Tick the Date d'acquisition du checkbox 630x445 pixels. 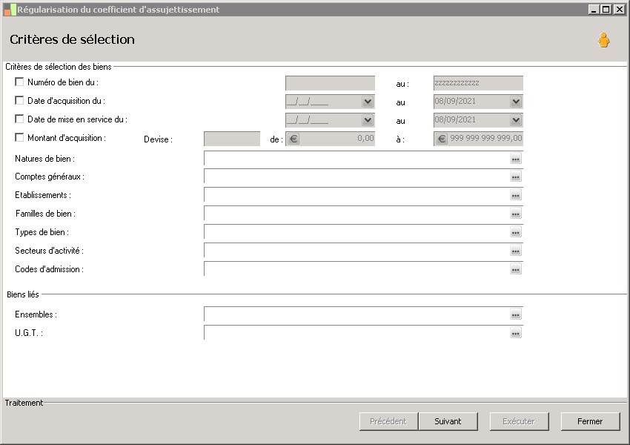[x=19, y=101]
